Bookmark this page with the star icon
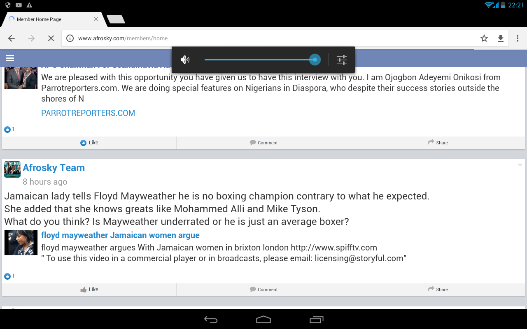Image resolution: width=527 pixels, height=329 pixels. [484, 38]
